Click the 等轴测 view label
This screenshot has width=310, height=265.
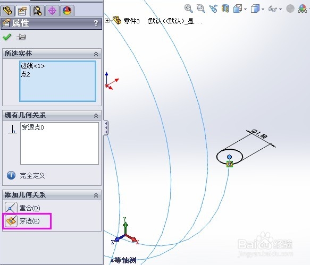tap(123, 260)
